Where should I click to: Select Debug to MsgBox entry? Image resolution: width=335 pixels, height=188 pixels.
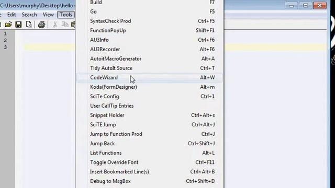click(x=149, y=181)
